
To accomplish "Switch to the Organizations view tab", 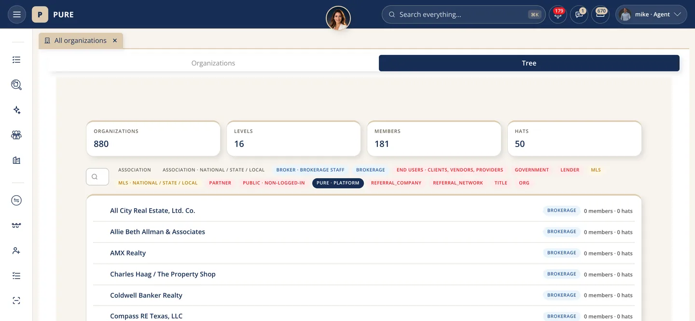I will 213,63.
